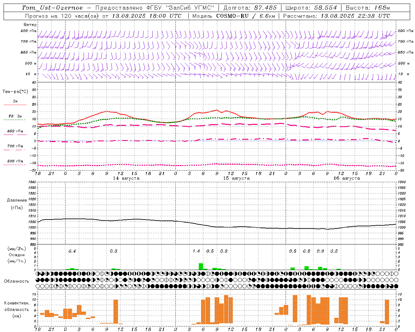Click the tall green bar under 1.4
Image resolution: width=415 pixels, height=332 pixels.
[x=201, y=267]
